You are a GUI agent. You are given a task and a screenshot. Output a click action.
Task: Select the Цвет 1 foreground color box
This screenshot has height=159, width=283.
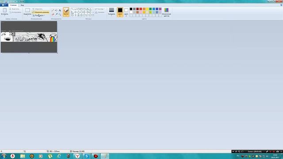(x=120, y=12)
